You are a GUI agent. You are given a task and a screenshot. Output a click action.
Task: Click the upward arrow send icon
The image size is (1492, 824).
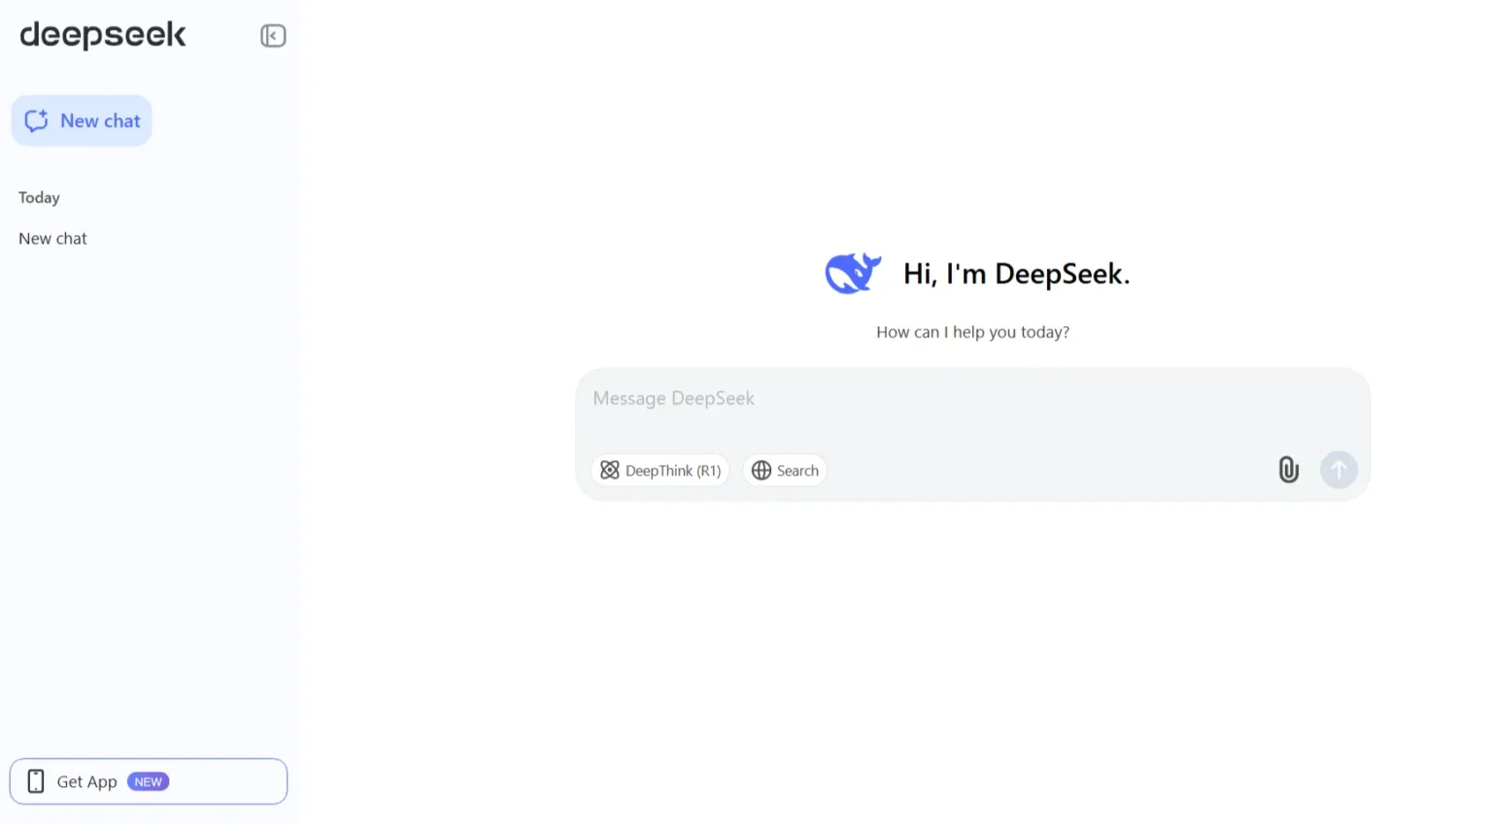tap(1339, 470)
